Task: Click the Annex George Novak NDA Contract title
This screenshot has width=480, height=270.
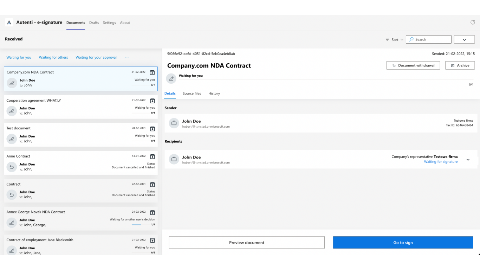Action: (x=36, y=212)
